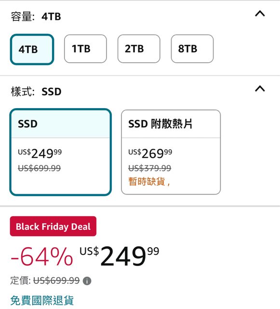Choose the 2TB capacity option
The image size is (280, 309).
(139, 49)
